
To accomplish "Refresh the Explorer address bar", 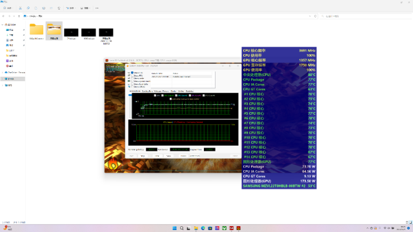I will click(x=316, y=16).
